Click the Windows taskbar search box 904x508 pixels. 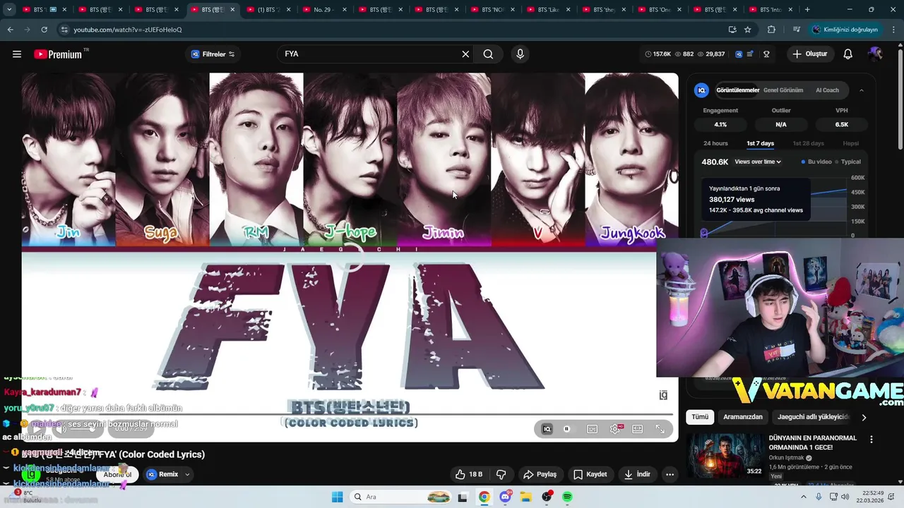click(x=401, y=497)
